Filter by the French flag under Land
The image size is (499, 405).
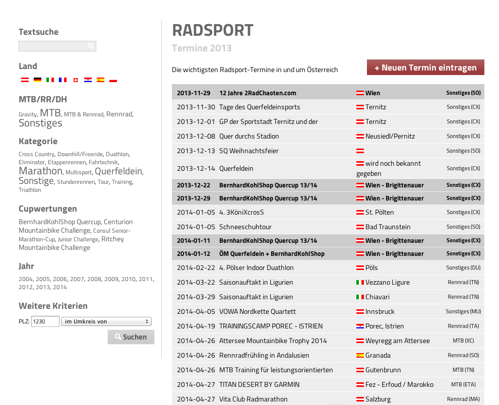63,80
